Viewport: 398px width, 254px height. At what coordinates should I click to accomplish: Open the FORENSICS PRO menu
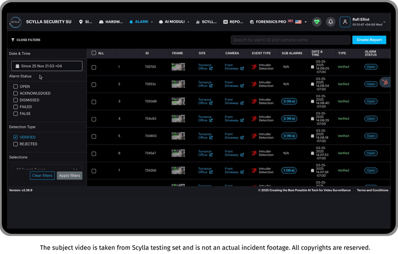[x=268, y=22]
